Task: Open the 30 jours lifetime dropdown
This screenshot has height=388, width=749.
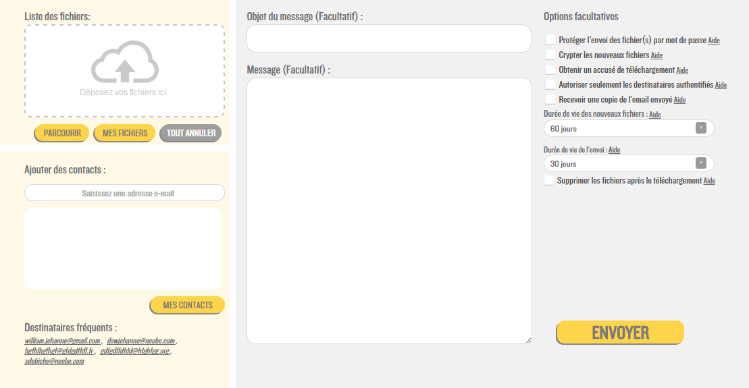Action: click(x=628, y=163)
